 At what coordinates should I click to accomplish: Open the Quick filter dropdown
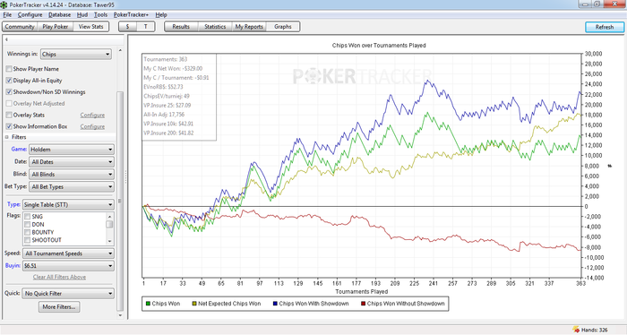click(68, 294)
